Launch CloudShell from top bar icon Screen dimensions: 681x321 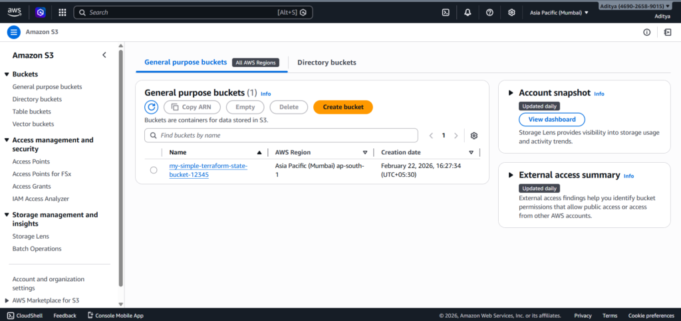tap(446, 12)
